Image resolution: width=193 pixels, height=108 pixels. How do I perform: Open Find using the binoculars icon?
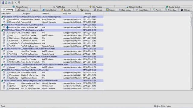9,2
